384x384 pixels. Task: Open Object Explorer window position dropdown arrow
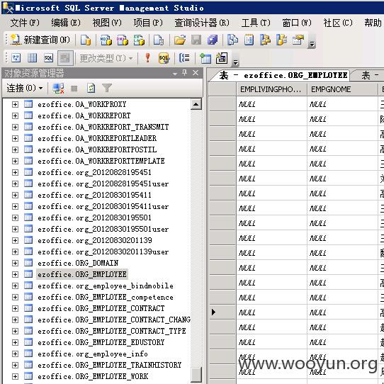[175, 74]
